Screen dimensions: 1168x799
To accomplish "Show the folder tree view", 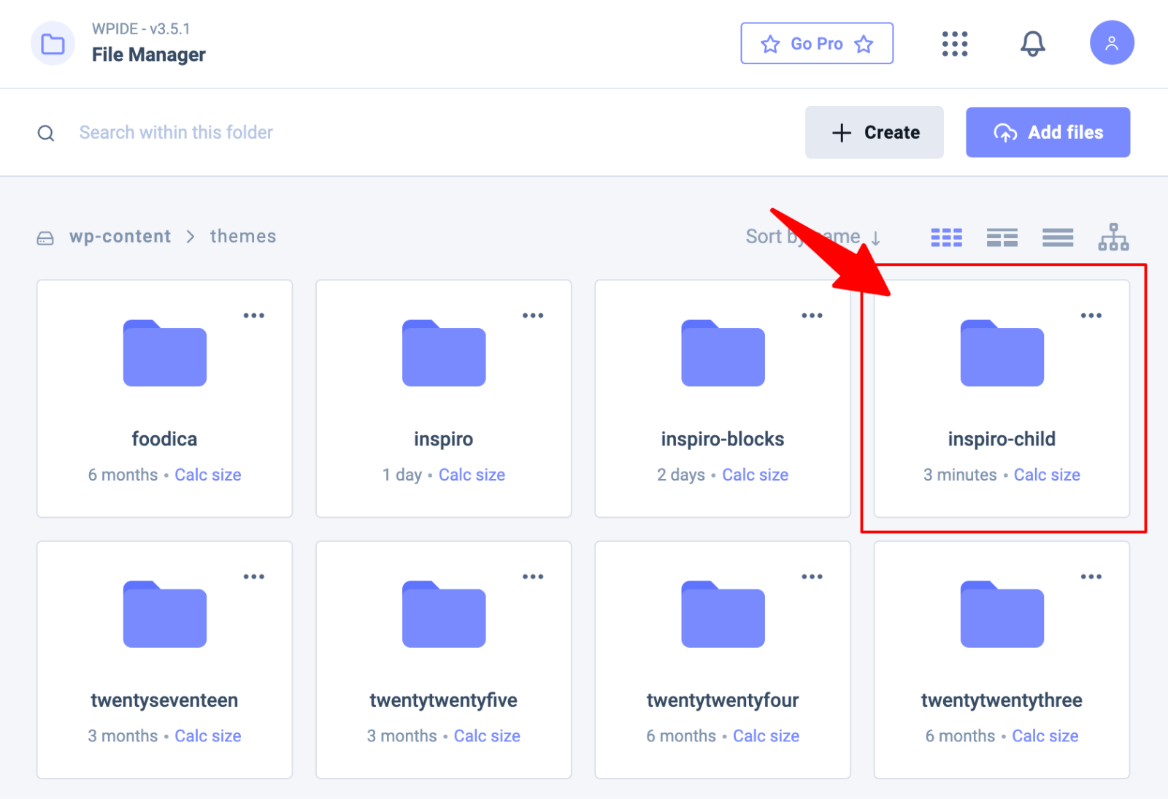I will [1113, 237].
